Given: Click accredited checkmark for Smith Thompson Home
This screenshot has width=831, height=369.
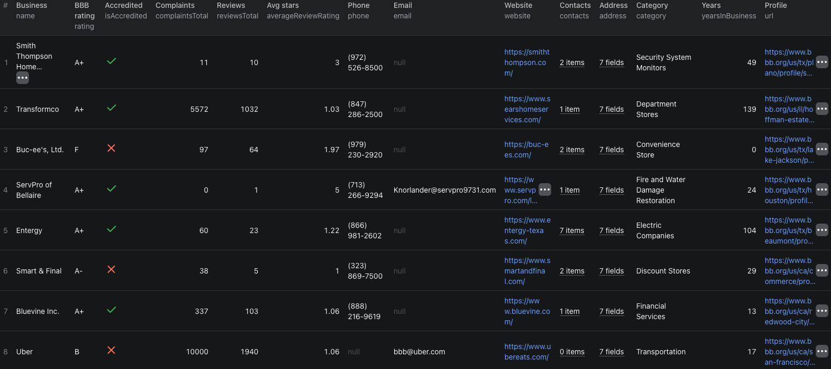Looking at the screenshot, I should point(111,61).
